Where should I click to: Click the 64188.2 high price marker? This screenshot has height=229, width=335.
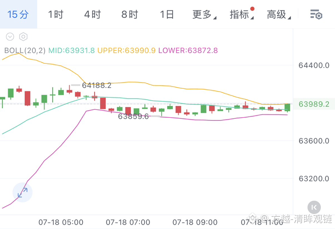pos(97,86)
